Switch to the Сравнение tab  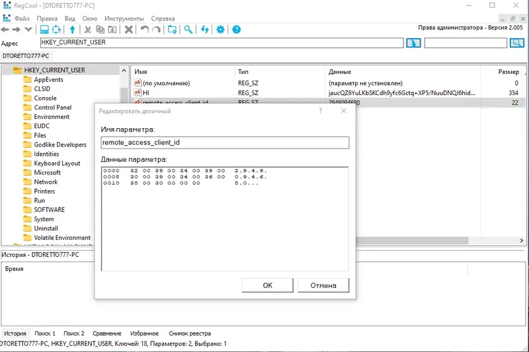coord(107,334)
